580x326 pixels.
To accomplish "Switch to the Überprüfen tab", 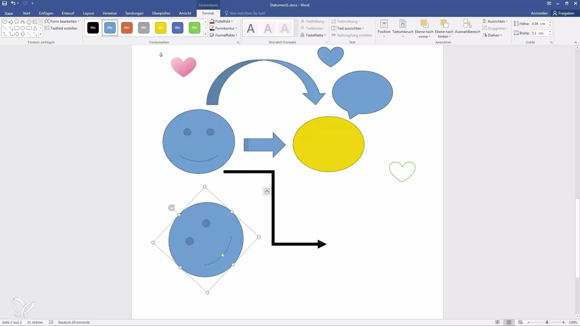I will point(161,13).
